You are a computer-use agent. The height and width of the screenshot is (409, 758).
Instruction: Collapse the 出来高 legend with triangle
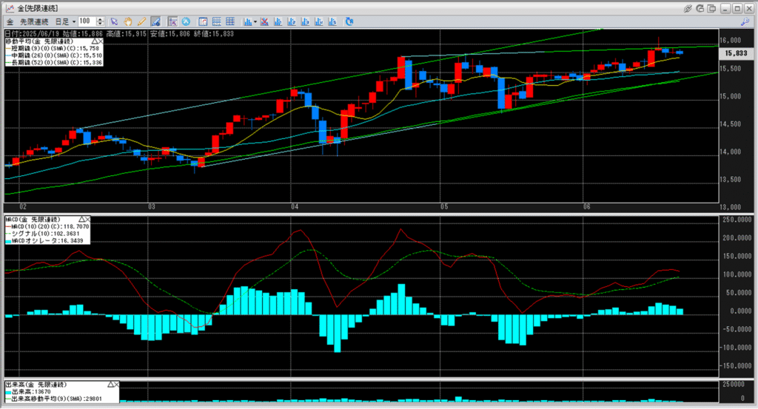[x=110, y=385]
